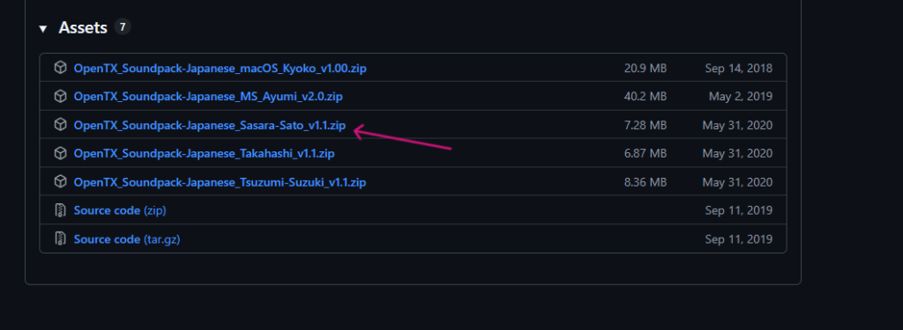This screenshot has height=330, width=903.
Task: Download OpenTX_Soundpack-Japanese_MS_Ayumi_v2.0.zip
Action: click(208, 97)
